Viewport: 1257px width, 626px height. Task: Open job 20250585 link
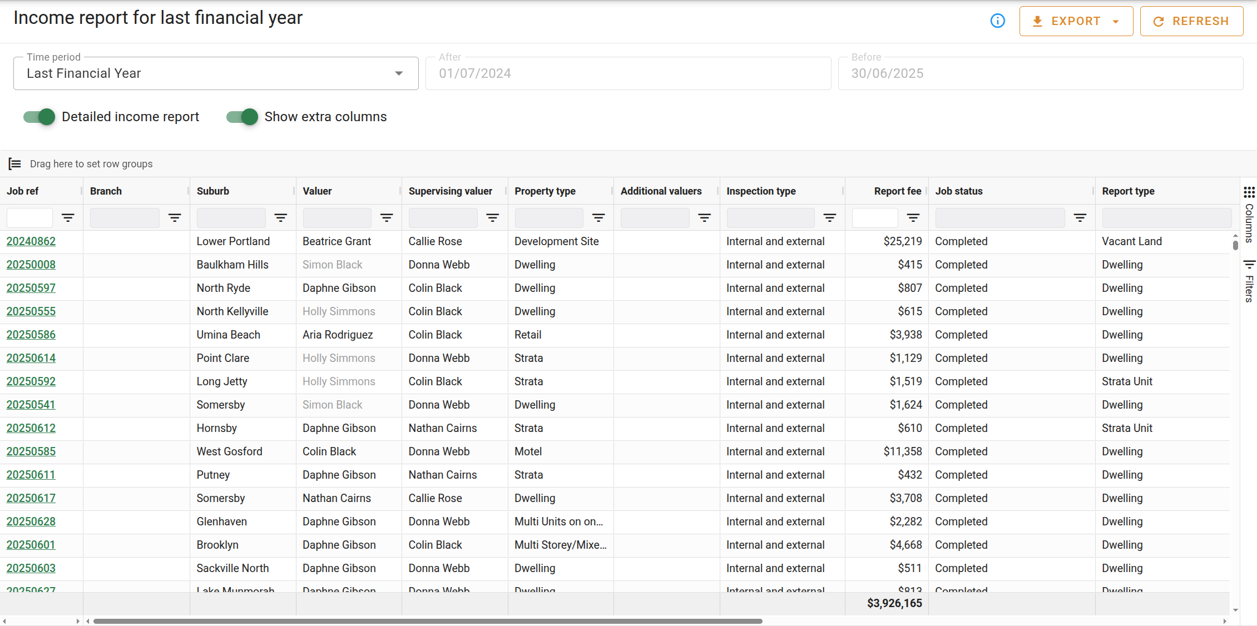pyautogui.click(x=31, y=451)
